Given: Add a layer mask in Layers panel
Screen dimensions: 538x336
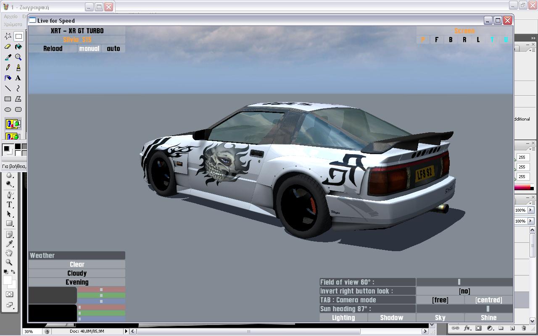Looking at the screenshot, I should [x=478, y=328].
